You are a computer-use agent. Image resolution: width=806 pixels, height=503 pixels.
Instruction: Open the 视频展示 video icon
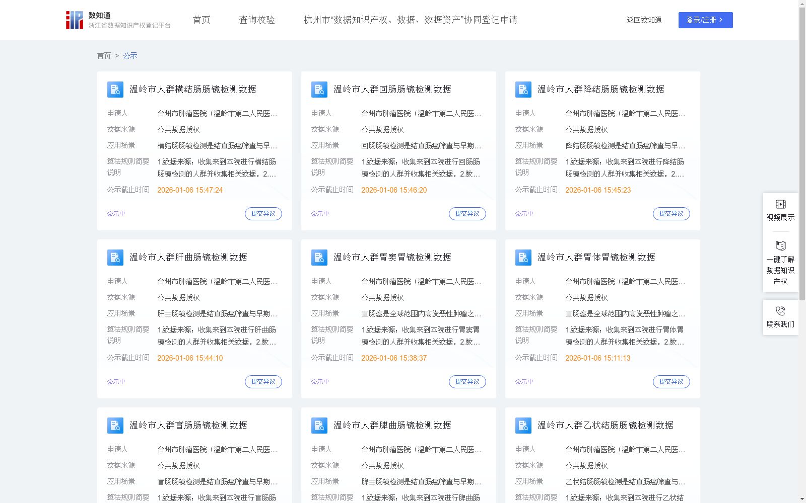coord(781,204)
